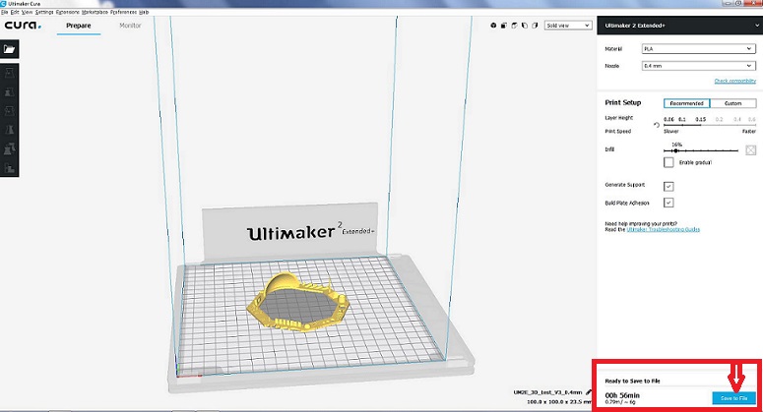Select Custom print setup mode

point(732,103)
